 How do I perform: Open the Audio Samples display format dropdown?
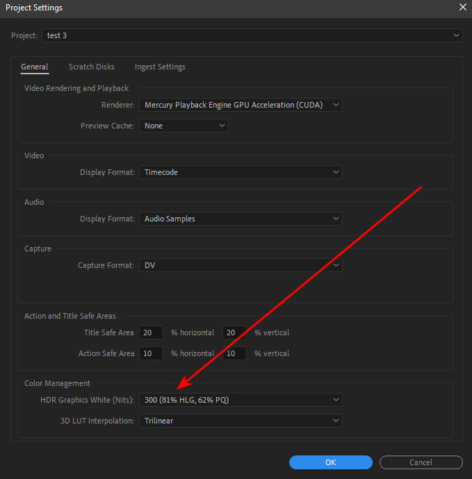click(241, 219)
